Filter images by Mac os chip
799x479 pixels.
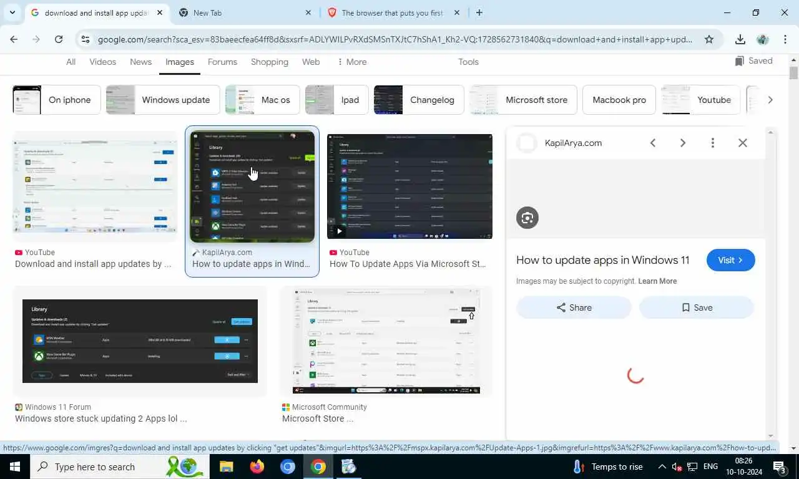pyautogui.click(x=263, y=100)
